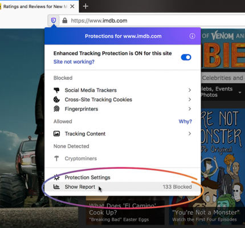Click the shield tracking protection icon
The width and height of the screenshot is (245, 228).
(x=54, y=20)
